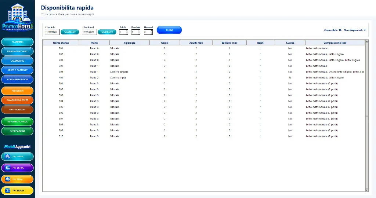This screenshot has width=376, height=198.
Task: Select room 501 in the table
Action: (204, 84)
